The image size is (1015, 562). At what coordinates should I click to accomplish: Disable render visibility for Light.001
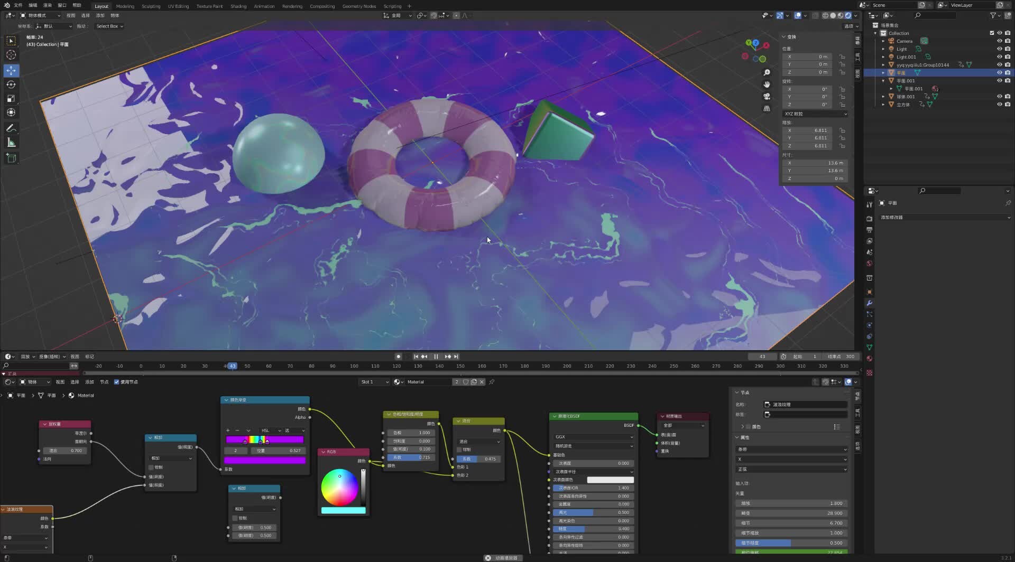(1008, 57)
